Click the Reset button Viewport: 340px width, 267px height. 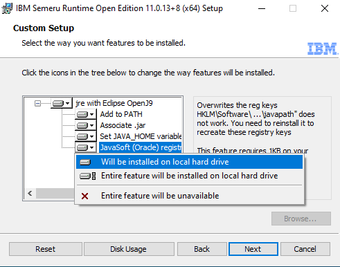point(46,249)
